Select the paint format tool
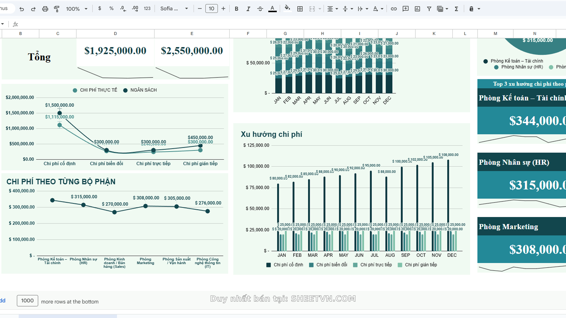The height and width of the screenshot is (318, 566). (x=57, y=9)
